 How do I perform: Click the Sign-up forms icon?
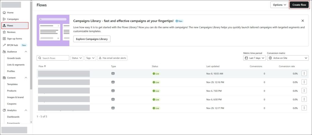(4, 39)
